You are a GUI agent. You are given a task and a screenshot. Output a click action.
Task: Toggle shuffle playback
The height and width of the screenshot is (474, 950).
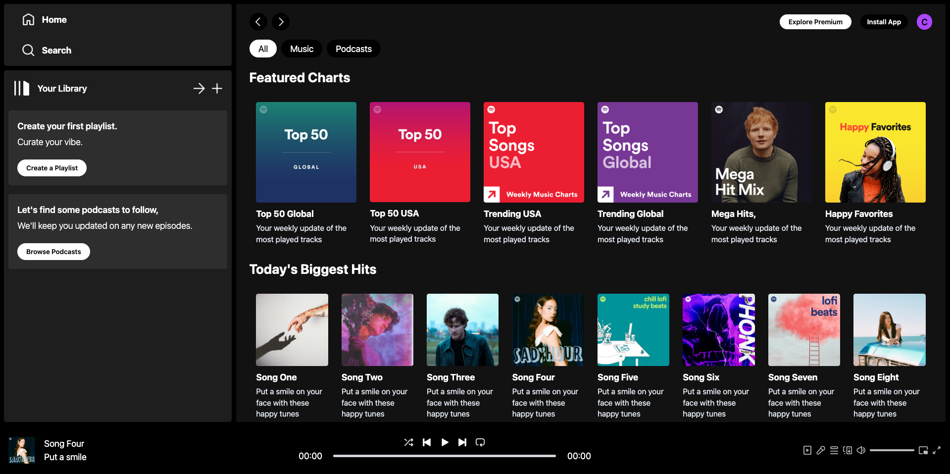coord(408,442)
